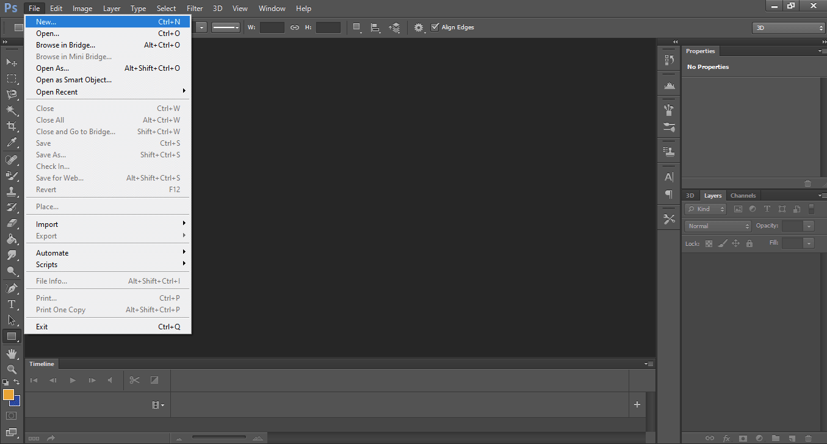This screenshot has height=444, width=827.
Task: Open the History panel icon
Action: (669, 60)
